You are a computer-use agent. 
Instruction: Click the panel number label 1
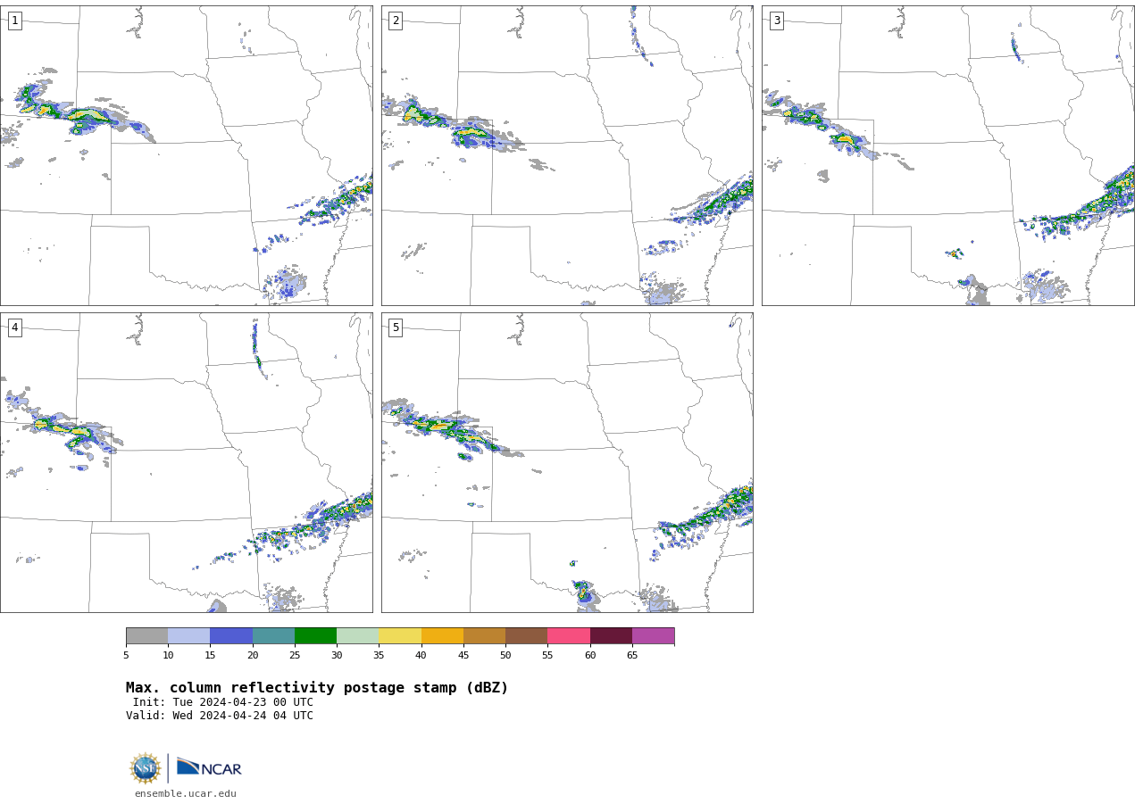pos(14,21)
